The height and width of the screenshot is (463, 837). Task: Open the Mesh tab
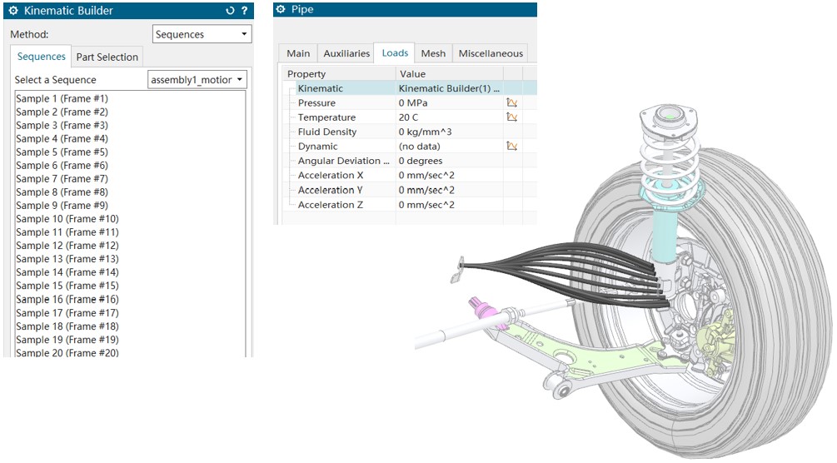click(433, 53)
